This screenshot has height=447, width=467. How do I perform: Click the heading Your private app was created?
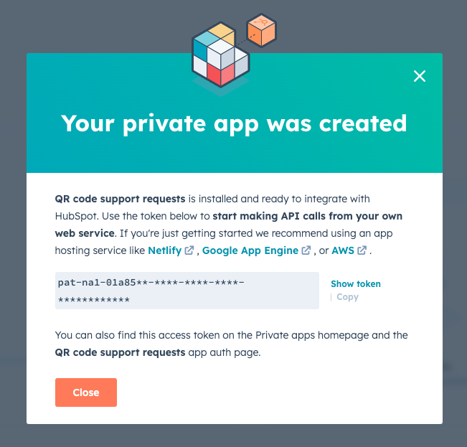click(x=234, y=124)
